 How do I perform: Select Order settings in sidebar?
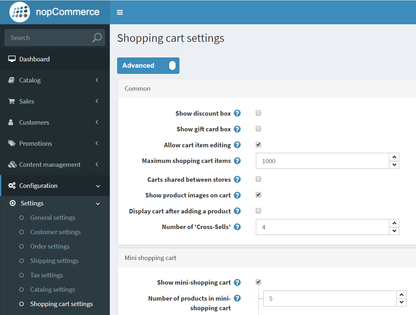click(x=50, y=246)
